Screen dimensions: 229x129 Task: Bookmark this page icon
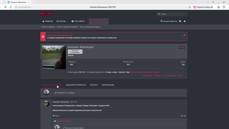(x=190, y=7)
